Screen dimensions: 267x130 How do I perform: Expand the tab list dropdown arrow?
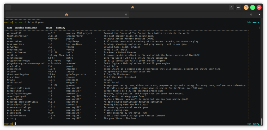[x=259, y=15]
